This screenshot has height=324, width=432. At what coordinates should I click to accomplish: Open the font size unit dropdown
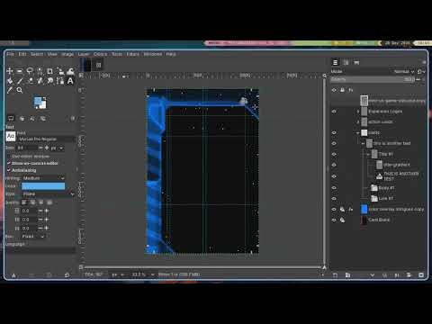[x=57, y=148]
